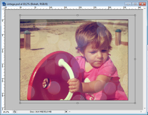148x115 pixels.
Task: Click bottom-middle transform handle
Action: (x=78, y=103)
